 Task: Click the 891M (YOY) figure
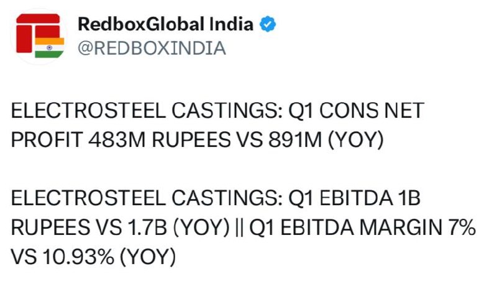[326, 139]
